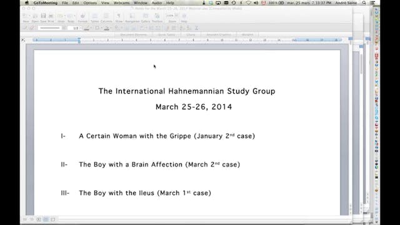Select the table eraser icon
The image size is (400, 225).
pos(32,28)
